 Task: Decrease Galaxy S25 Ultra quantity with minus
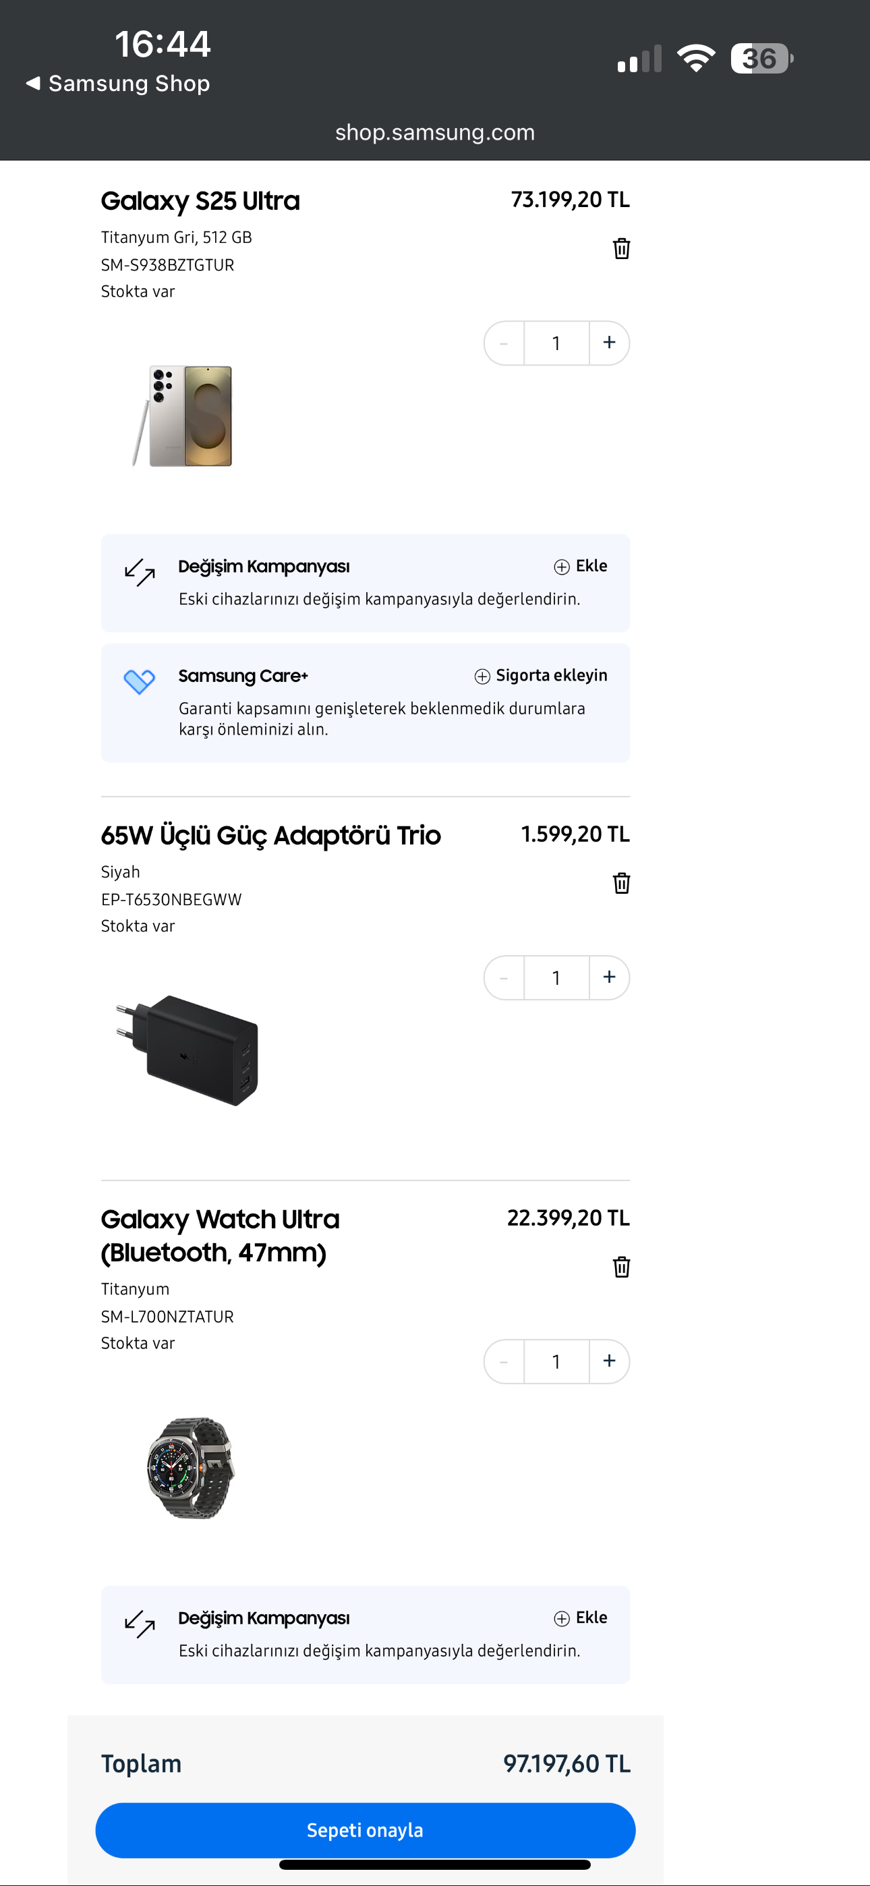504,343
